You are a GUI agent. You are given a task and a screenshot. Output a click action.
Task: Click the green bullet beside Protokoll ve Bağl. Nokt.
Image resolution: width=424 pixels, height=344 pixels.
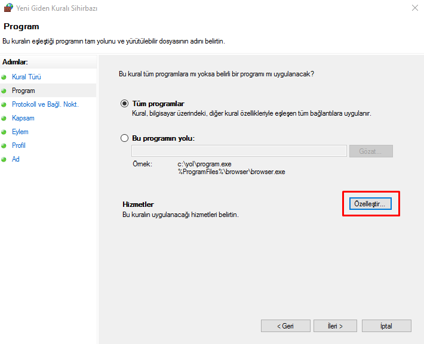pyautogui.click(x=4, y=104)
